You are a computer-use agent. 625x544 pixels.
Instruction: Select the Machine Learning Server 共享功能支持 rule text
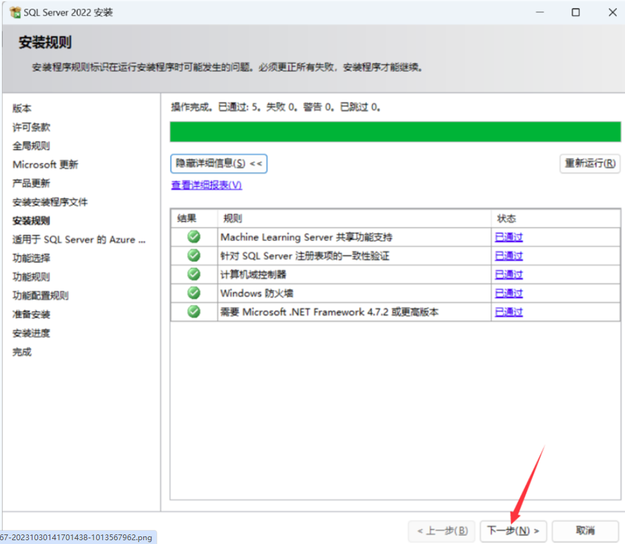(x=306, y=238)
